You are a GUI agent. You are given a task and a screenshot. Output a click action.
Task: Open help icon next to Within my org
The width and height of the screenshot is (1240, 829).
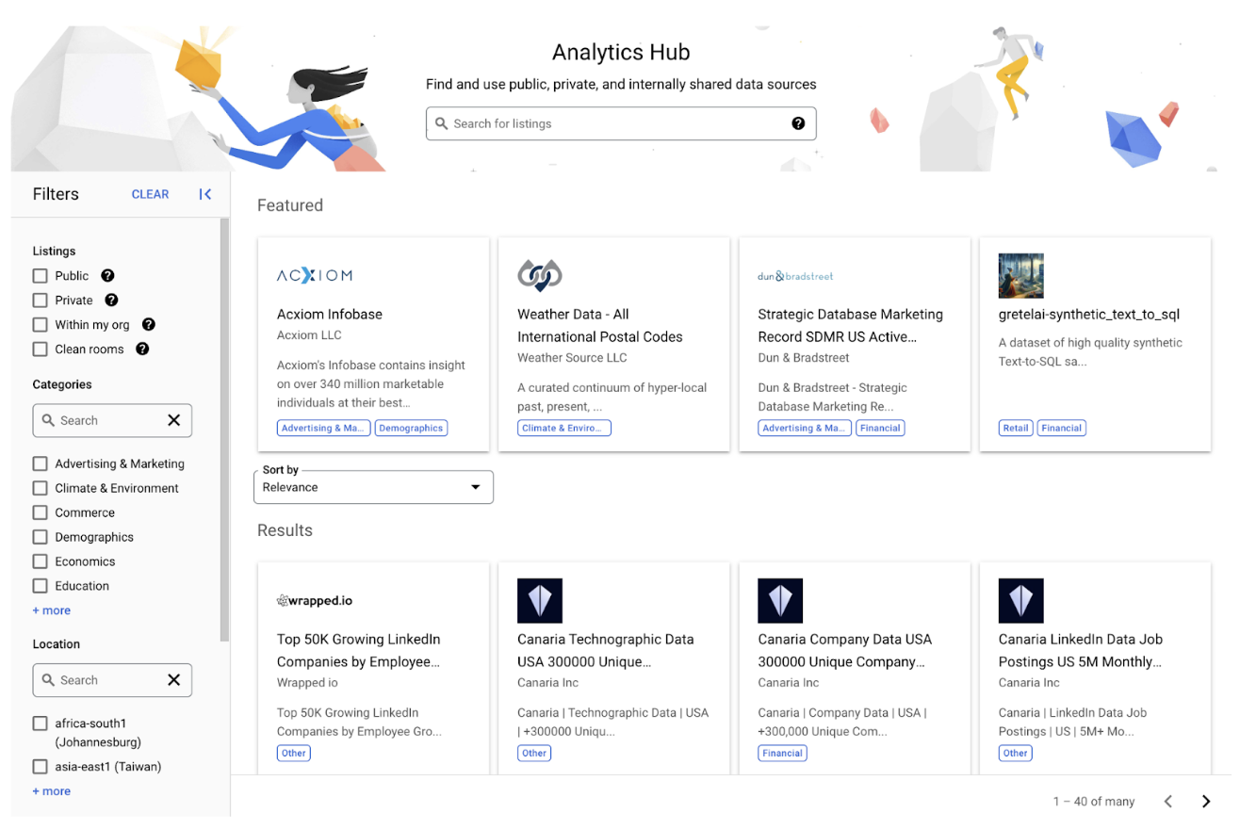(148, 325)
